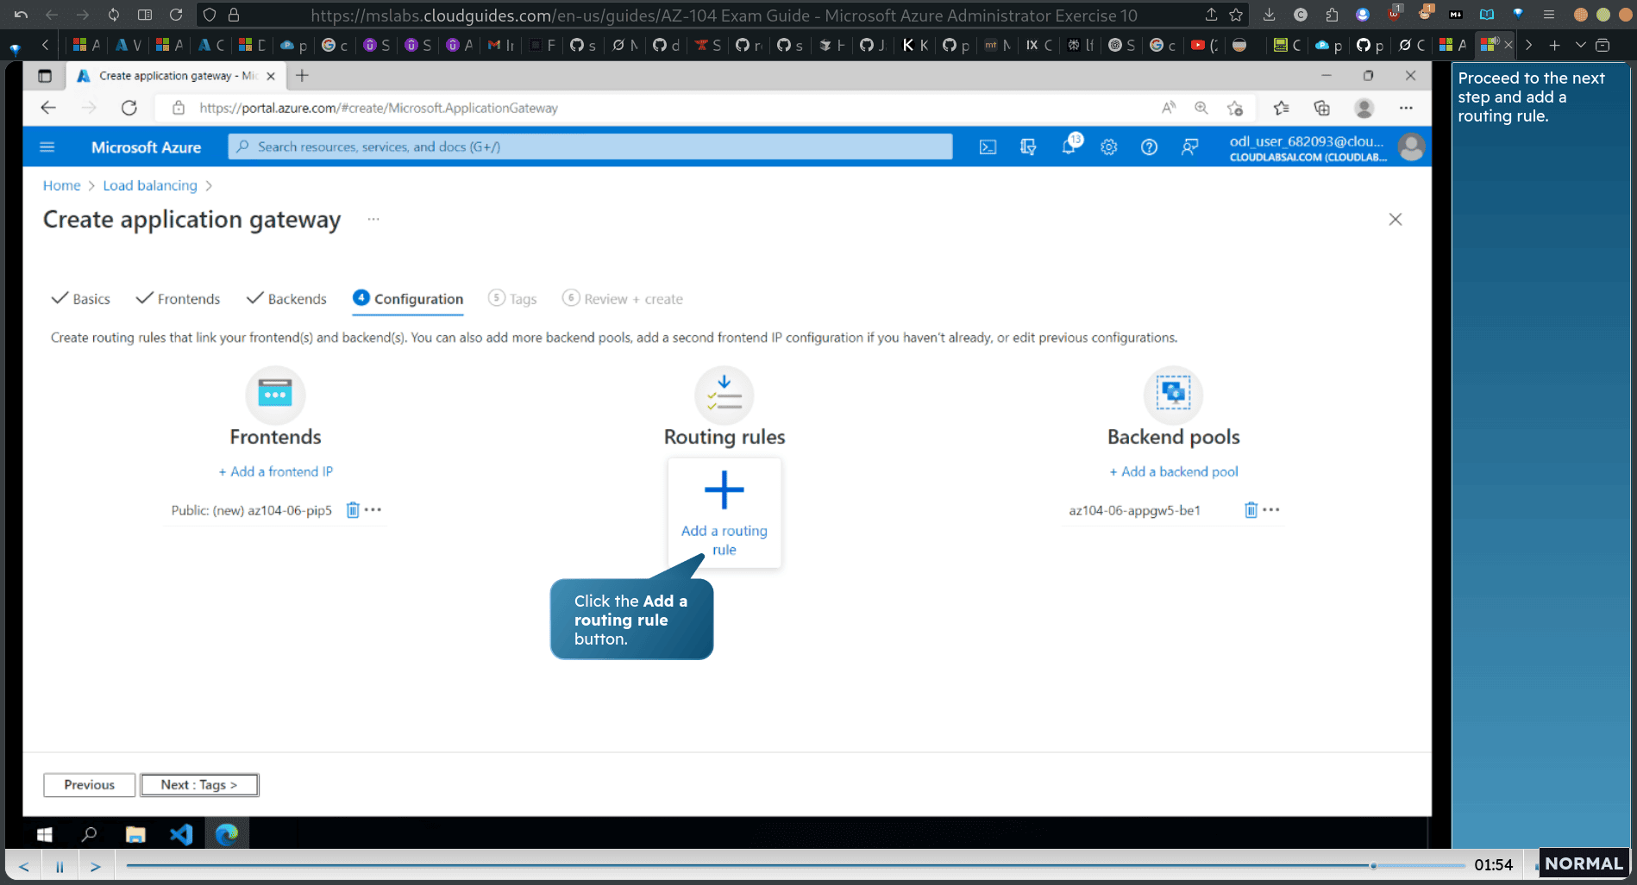
Task: Open Edge tab actions menu icon
Action: tap(45, 76)
